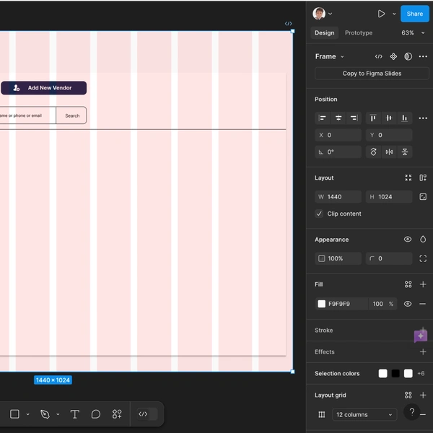Open the 63% zoom dropdown
Viewport: 433px width, 433px height.
click(x=413, y=33)
